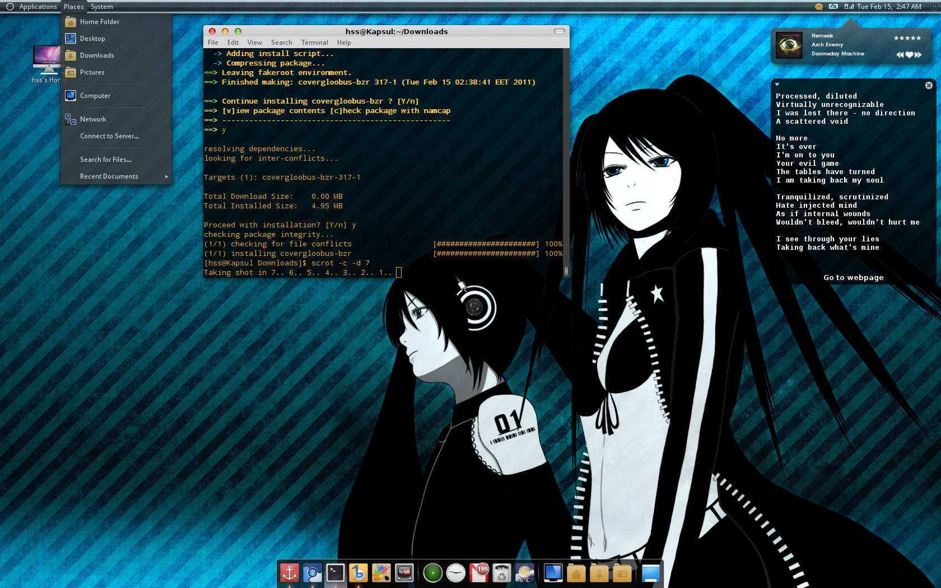Click the analog clock docklet
Viewport: 941px width, 588px height.
455,573
